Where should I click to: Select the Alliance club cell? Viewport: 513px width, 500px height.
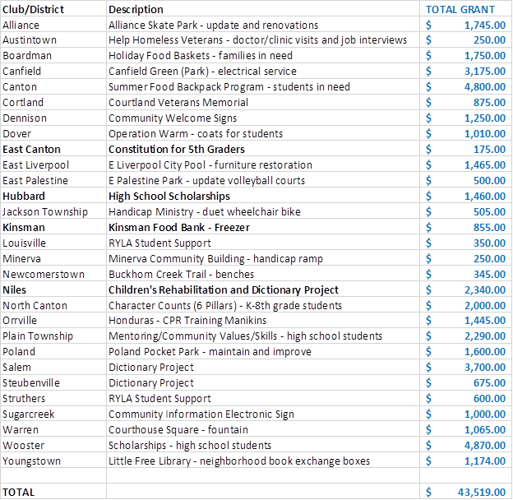point(21,25)
